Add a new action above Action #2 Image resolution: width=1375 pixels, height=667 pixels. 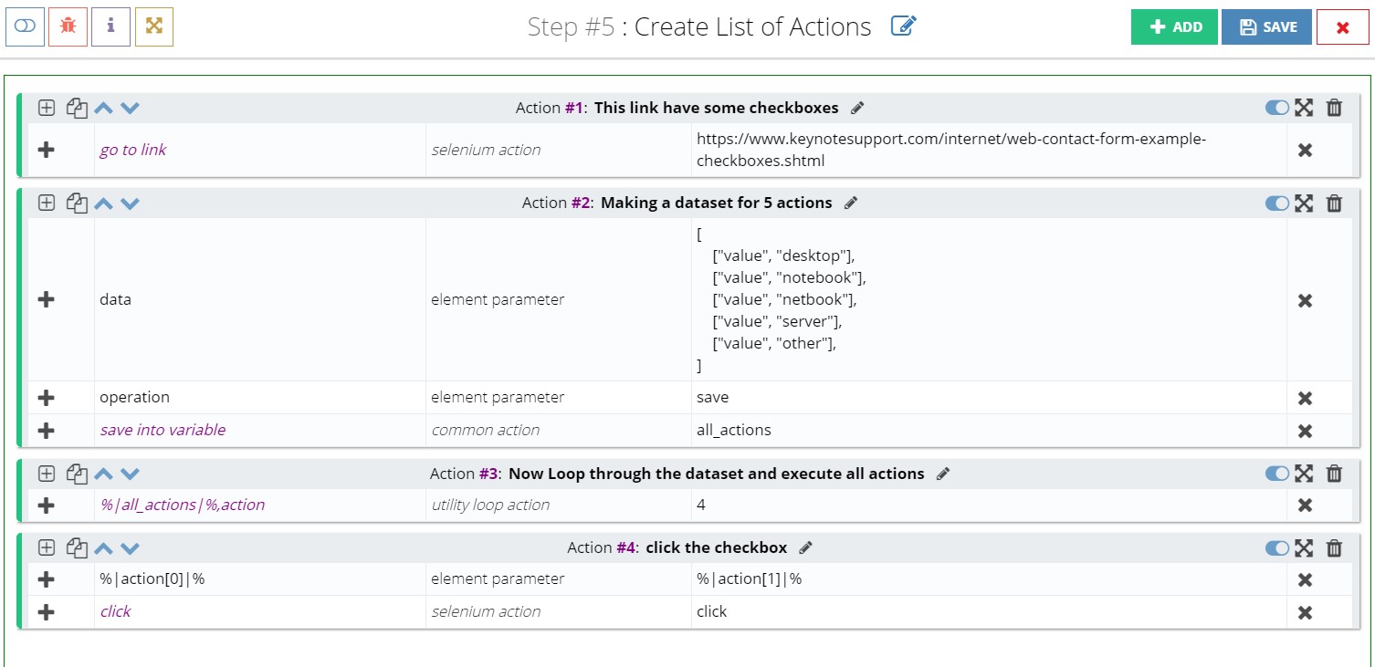(x=47, y=203)
